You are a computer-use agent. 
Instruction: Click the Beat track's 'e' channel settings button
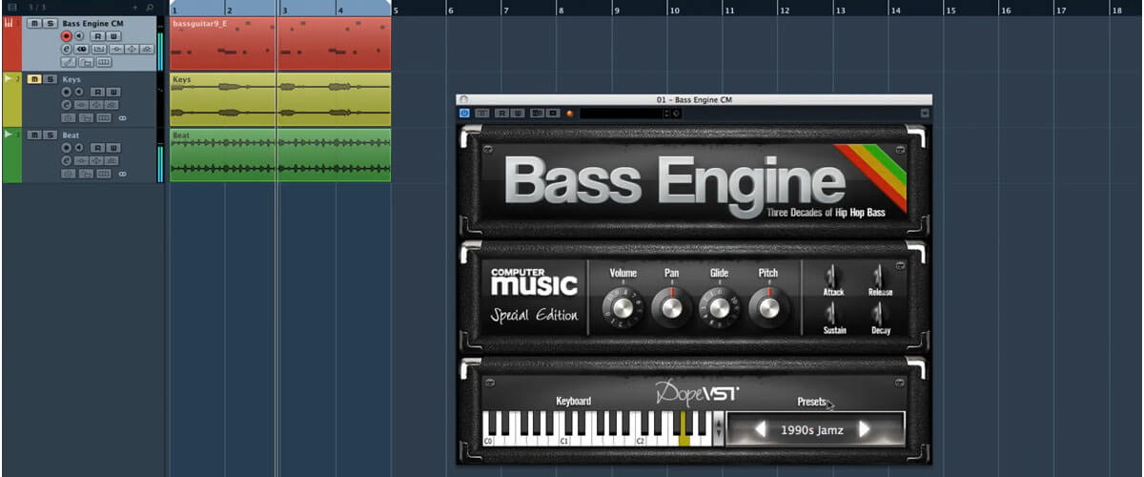point(66,160)
